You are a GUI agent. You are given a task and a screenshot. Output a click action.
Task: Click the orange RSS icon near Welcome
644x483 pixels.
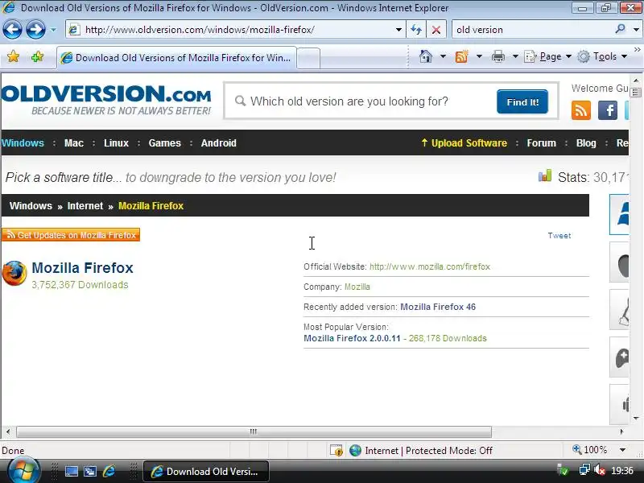[x=580, y=110]
